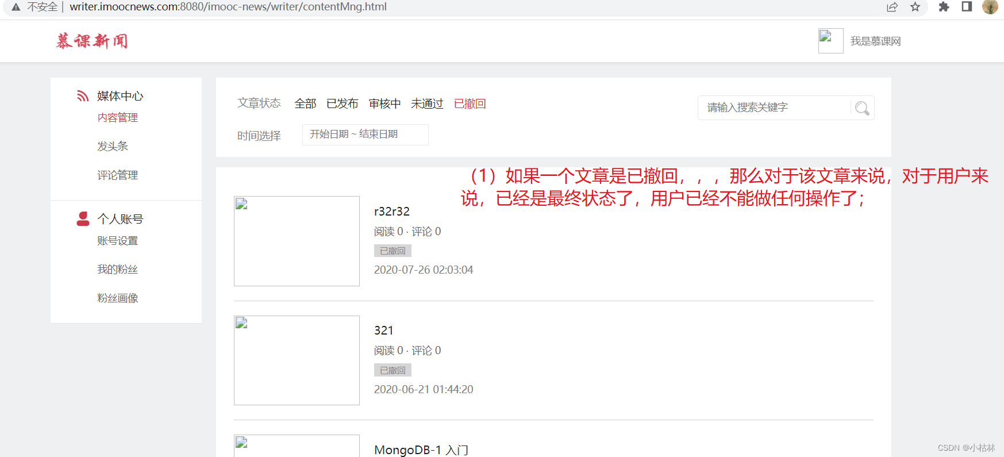
Task: Open the article titled MongoDB-1 入门
Action: point(421,450)
